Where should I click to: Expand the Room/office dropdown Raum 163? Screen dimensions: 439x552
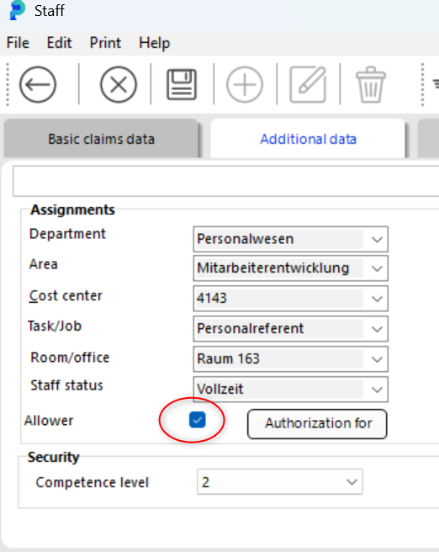pos(290,359)
